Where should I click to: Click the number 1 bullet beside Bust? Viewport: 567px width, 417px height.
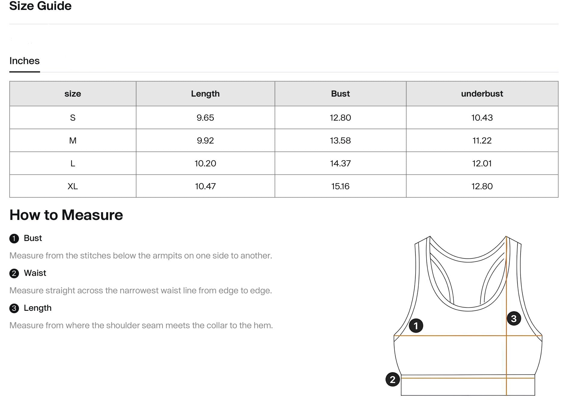pos(14,239)
